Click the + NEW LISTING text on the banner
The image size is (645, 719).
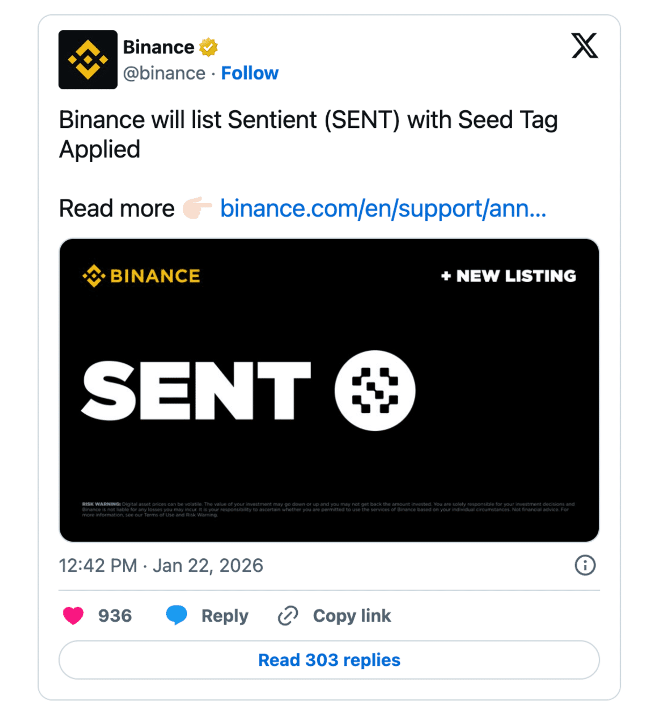click(507, 276)
